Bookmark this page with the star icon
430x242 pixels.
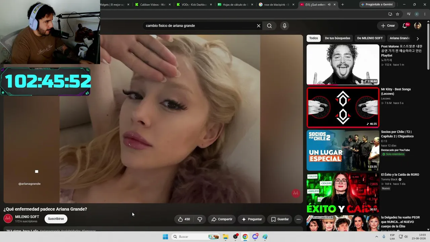click(397, 14)
